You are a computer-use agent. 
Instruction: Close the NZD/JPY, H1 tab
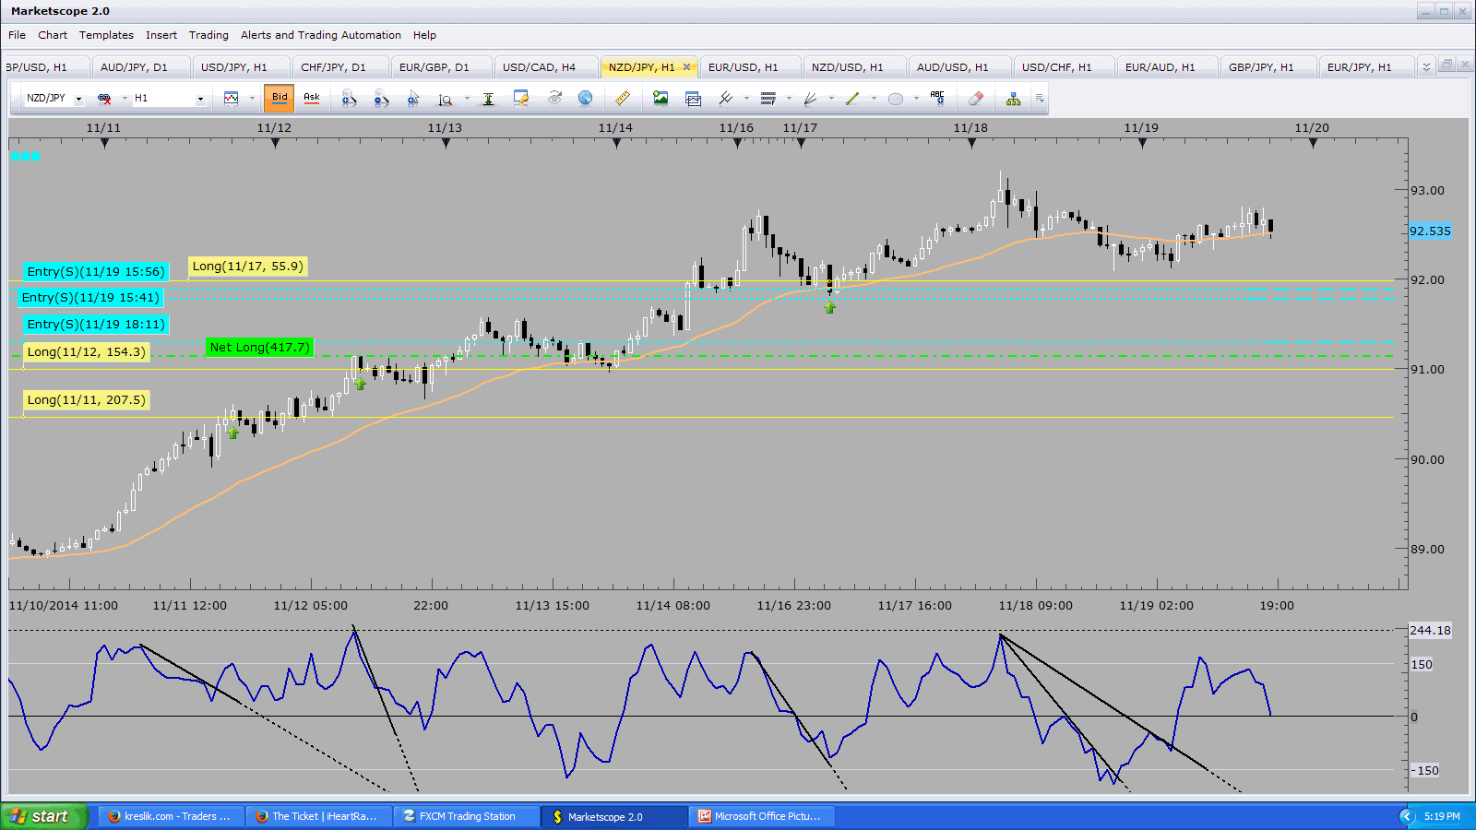[686, 67]
